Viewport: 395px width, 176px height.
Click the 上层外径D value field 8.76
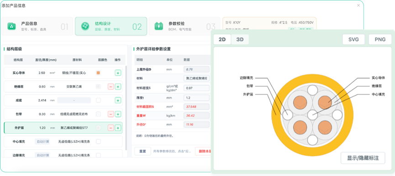tap(196, 69)
